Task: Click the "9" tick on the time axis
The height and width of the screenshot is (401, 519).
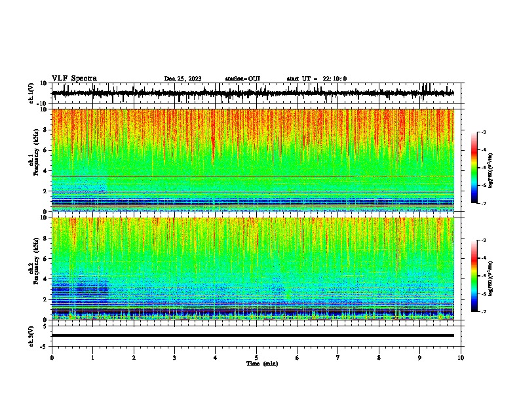Action: [x=419, y=358]
